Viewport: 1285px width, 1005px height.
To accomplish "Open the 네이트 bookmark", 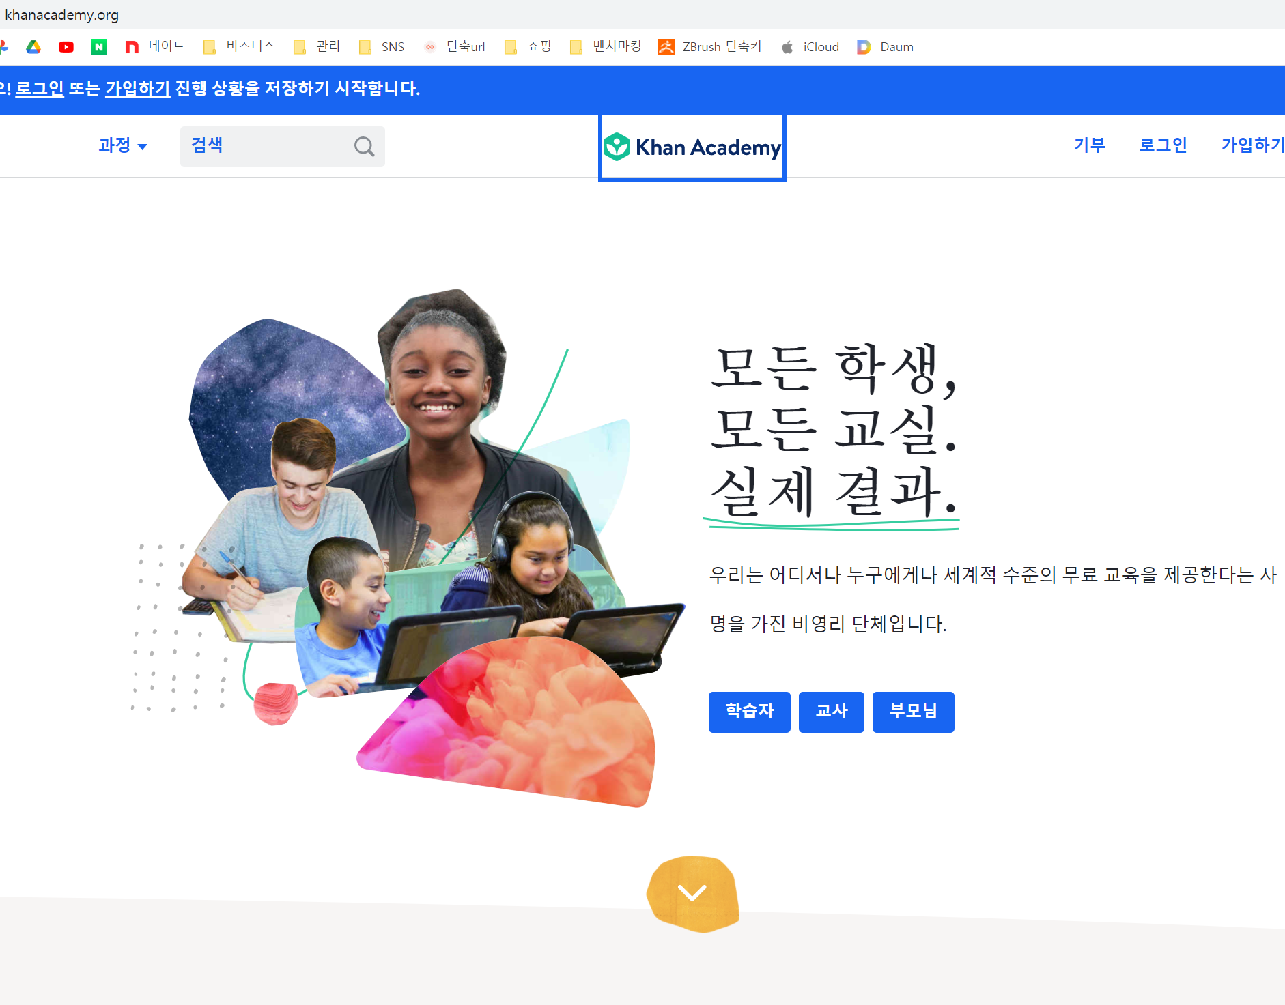I will pos(155,46).
